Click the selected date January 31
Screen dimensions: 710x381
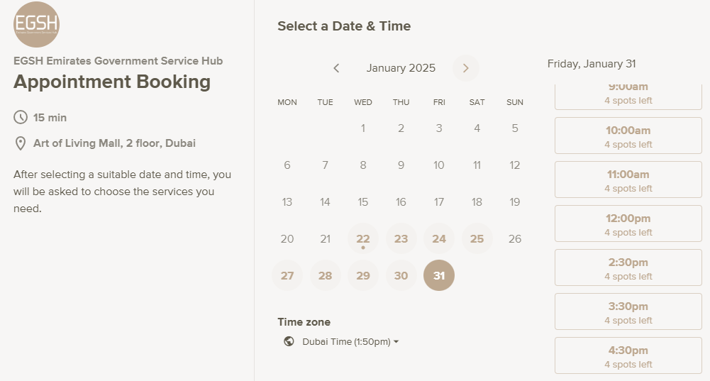tap(439, 275)
